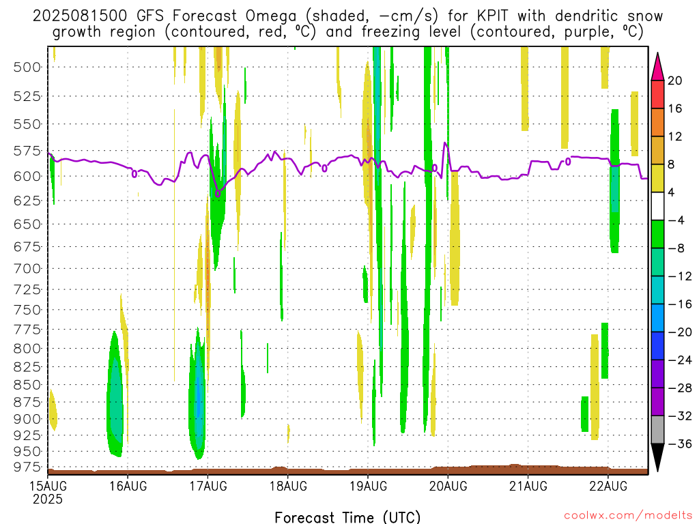The width and height of the screenshot is (699, 524).
Task: Click the colorbar value label 20
Action: [675, 81]
